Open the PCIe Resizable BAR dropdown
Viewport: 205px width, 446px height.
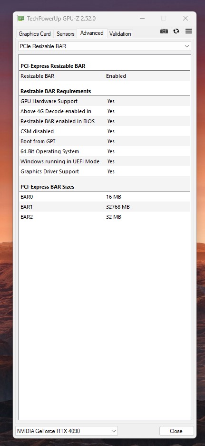[x=105, y=46]
